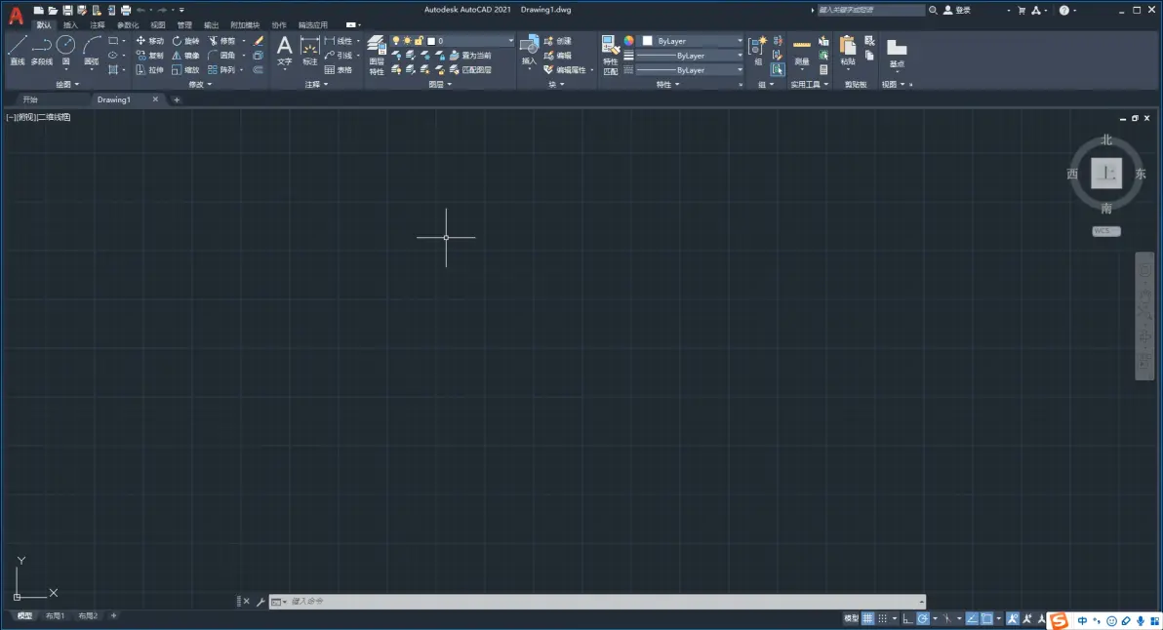The image size is (1163, 630).
Task: Open the Output (输出) ribbon tab
Action: click(x=212, y=25)
